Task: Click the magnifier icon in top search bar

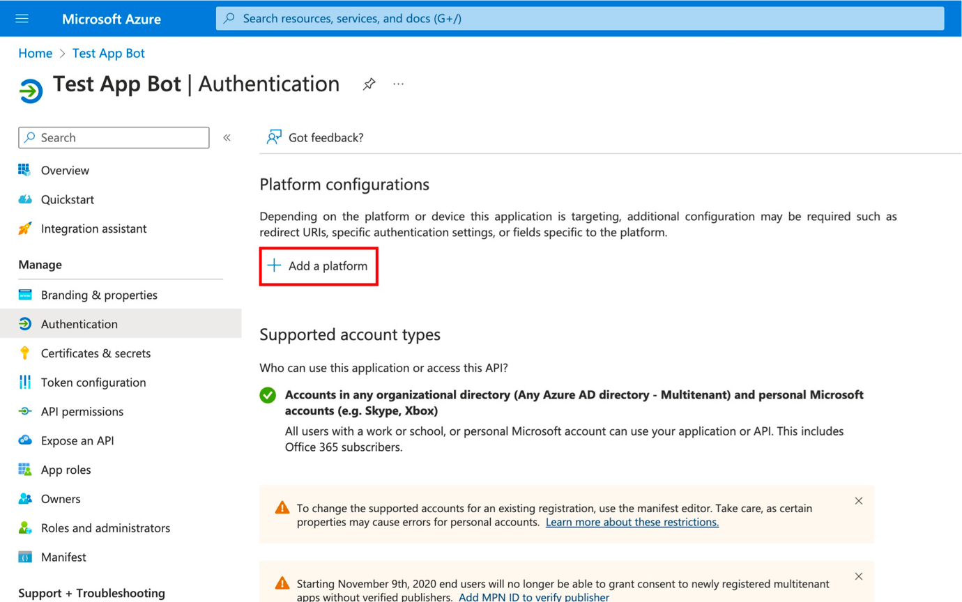Action: coord(229,19)
